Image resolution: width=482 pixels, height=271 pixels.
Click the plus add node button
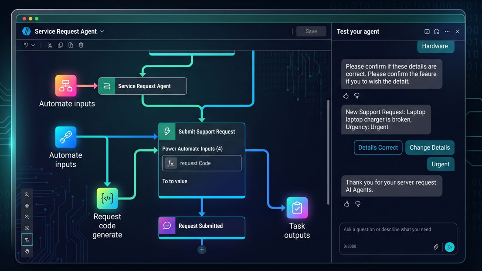202,250
